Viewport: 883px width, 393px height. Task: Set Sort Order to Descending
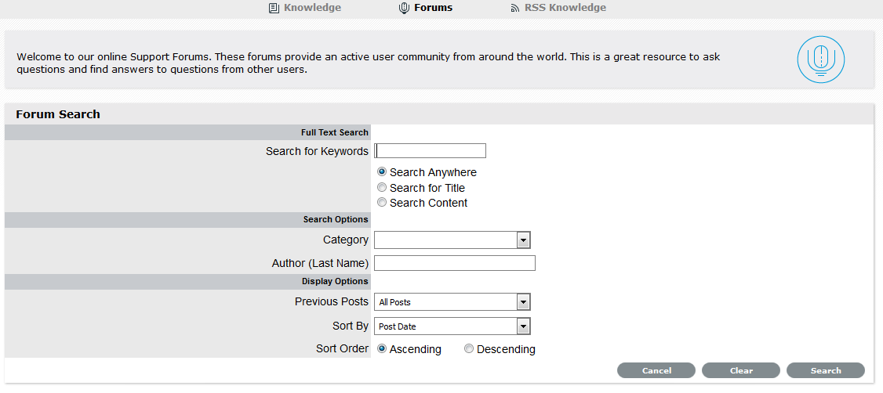(469, 349)
